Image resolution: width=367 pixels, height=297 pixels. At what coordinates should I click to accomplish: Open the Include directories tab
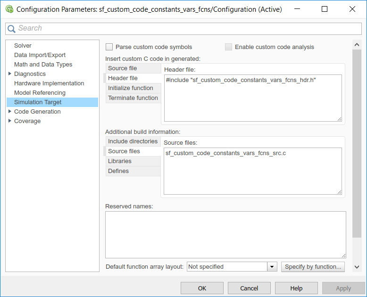[133, 141]
